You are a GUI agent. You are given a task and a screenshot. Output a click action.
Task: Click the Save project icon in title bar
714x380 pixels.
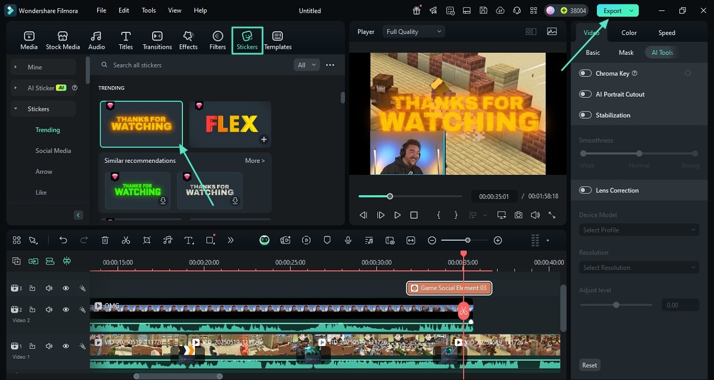click(x=483, y=10)
